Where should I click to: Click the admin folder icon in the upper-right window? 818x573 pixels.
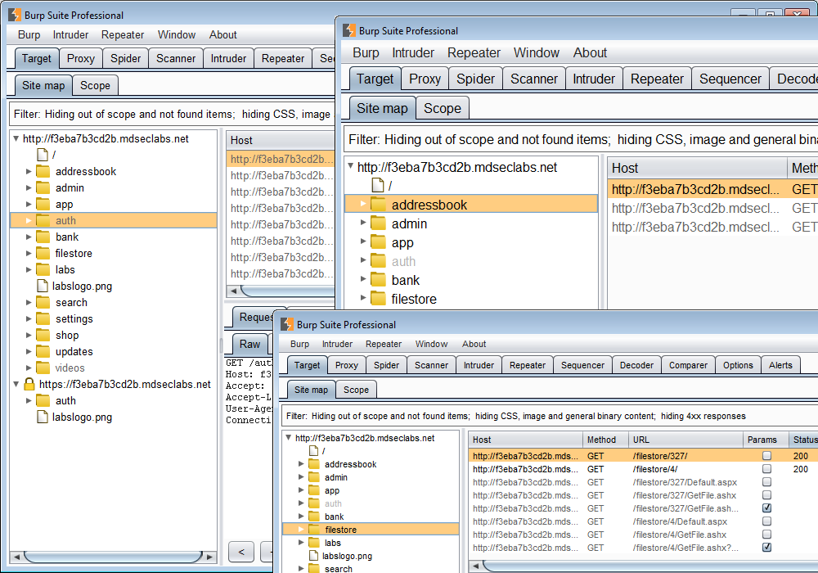pyautogui.click(x=378, y=223)
